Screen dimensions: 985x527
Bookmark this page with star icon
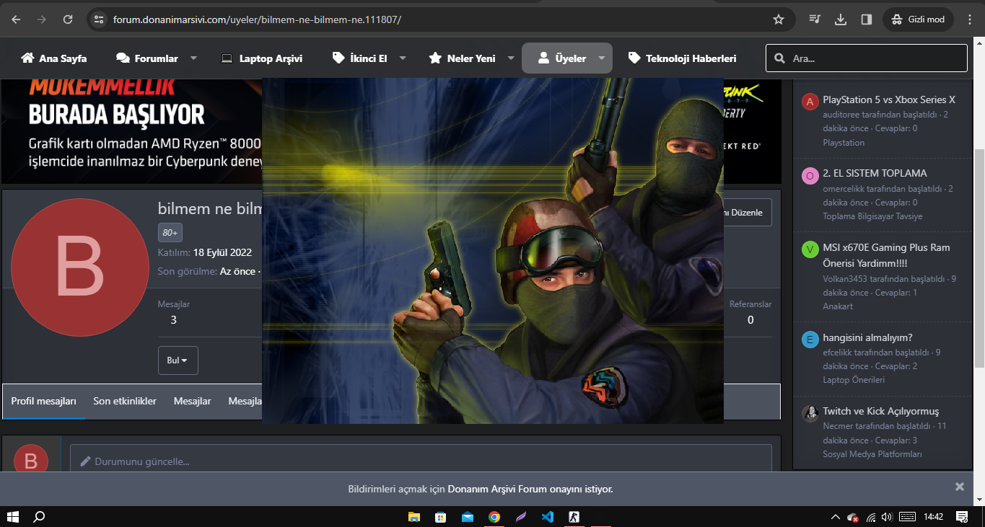pos(778,19)
